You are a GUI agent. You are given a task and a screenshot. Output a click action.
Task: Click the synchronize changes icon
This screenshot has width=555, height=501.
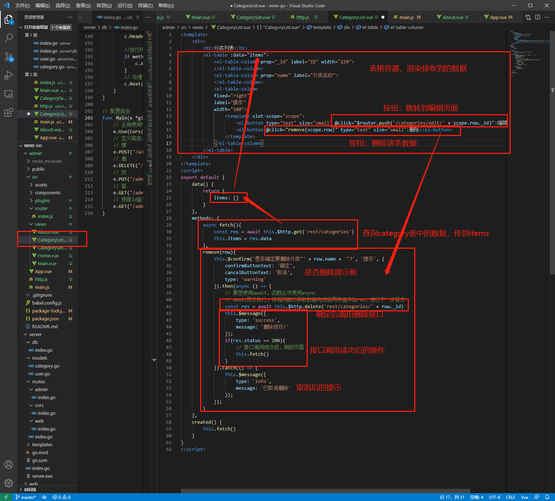[44, 497]
